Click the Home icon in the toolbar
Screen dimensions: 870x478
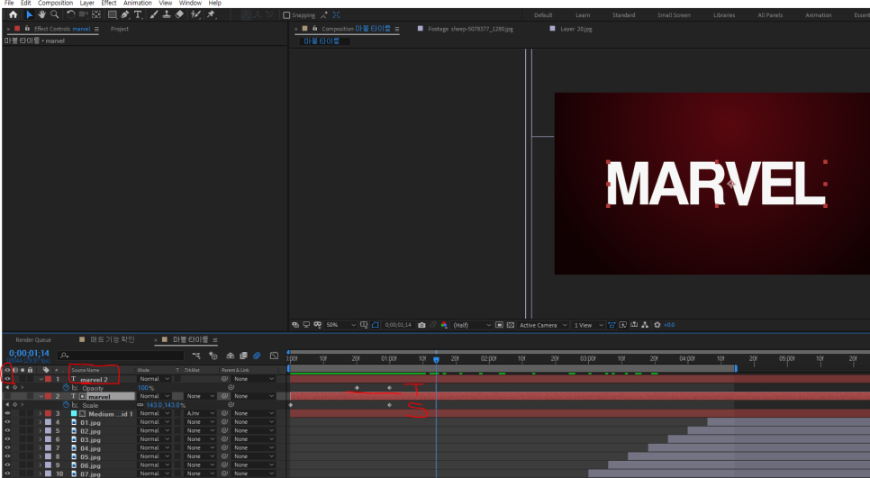[x=13, y=14]
